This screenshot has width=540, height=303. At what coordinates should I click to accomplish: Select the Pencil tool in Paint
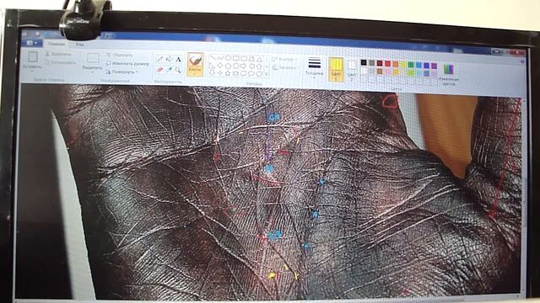tap(159, 59)
